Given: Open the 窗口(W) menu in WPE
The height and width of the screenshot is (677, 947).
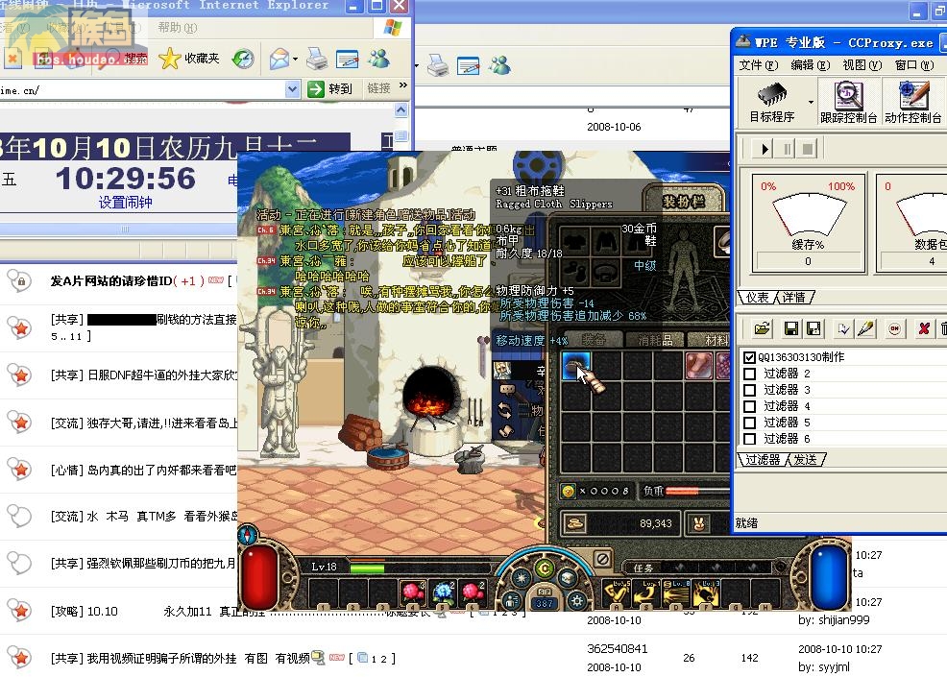Looking at the screenshot, I should pos(914,64).
